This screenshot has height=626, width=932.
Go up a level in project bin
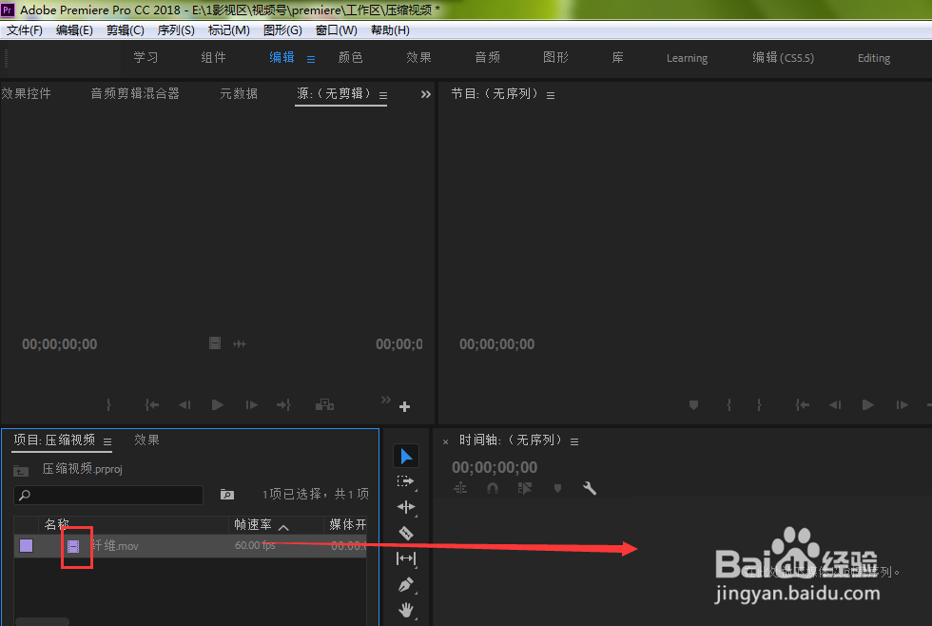click(21, 470)
